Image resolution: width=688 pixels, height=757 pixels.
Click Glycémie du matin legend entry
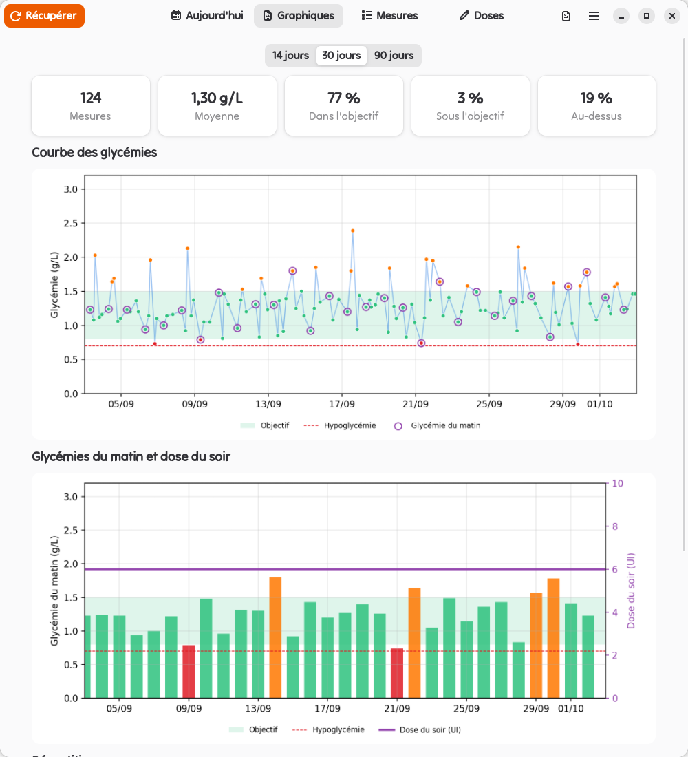point(438,426)
